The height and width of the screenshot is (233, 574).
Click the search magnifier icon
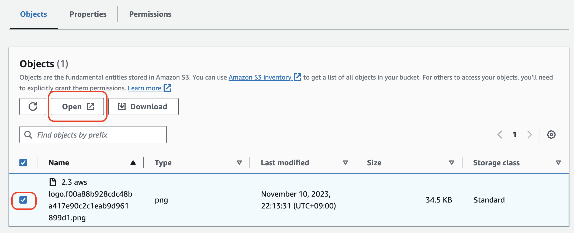[28, 134]
